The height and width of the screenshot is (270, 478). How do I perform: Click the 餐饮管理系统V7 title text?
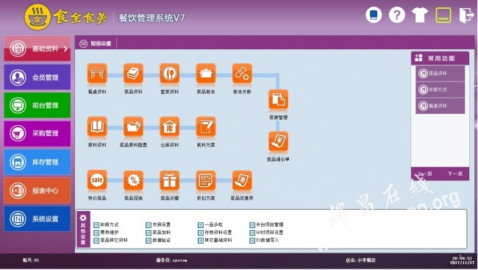(151, 18)
